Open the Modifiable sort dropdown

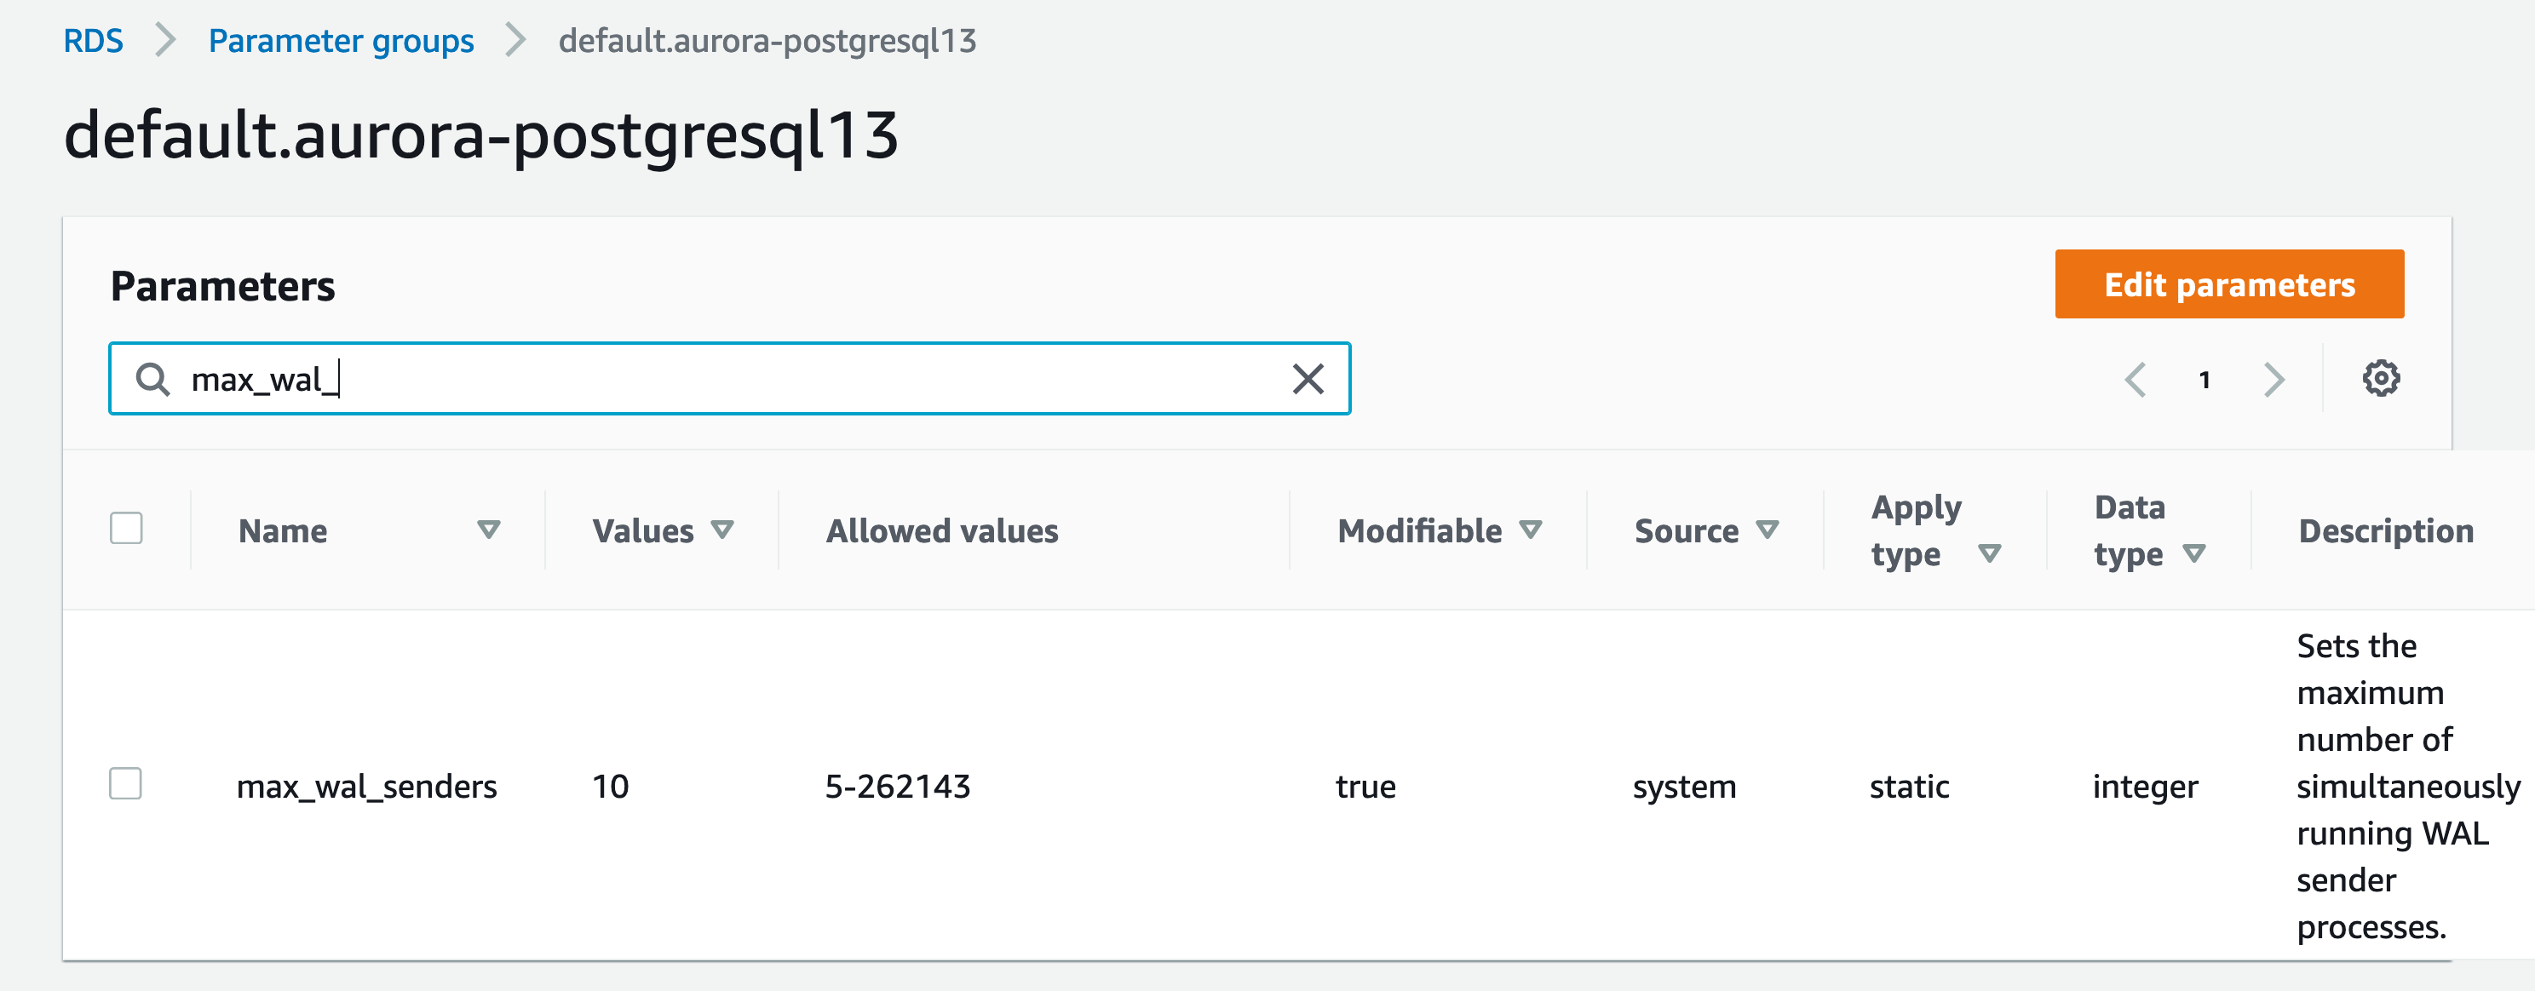click(x=1532, y=530)
